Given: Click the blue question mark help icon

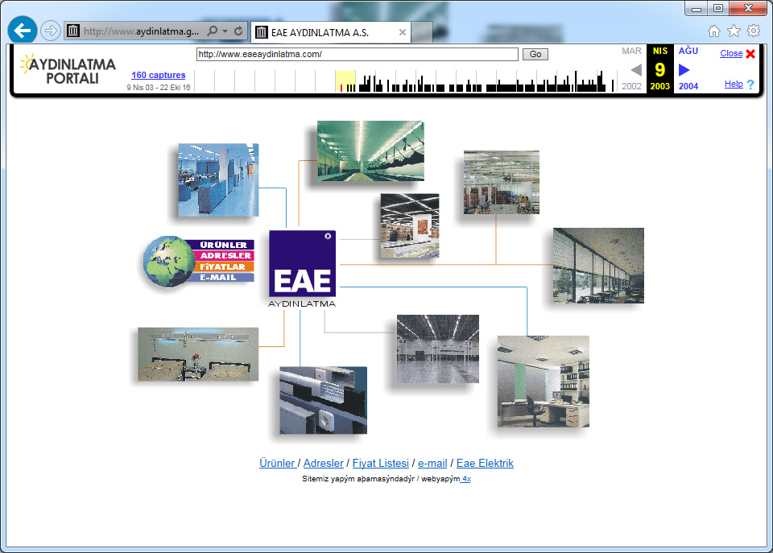Looking at the screenshot, I should click(x=750, y=85).
